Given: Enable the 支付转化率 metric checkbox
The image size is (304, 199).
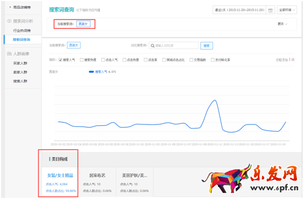Looking at the screenshot, I should (x=212, y=60).
